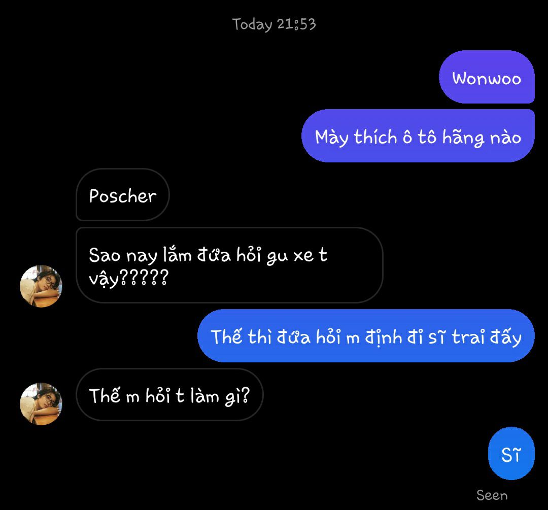The height and width of the screenshot is (510, 548).
Task: Tap the 'Mày thích ô tô hãng nào' message
Action: (x=418, y=135)
